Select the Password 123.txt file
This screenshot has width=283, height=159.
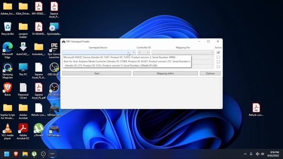point(23,91)
